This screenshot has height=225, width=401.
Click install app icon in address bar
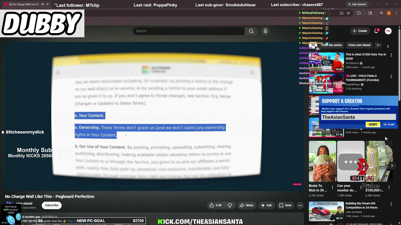click(341, 13)
